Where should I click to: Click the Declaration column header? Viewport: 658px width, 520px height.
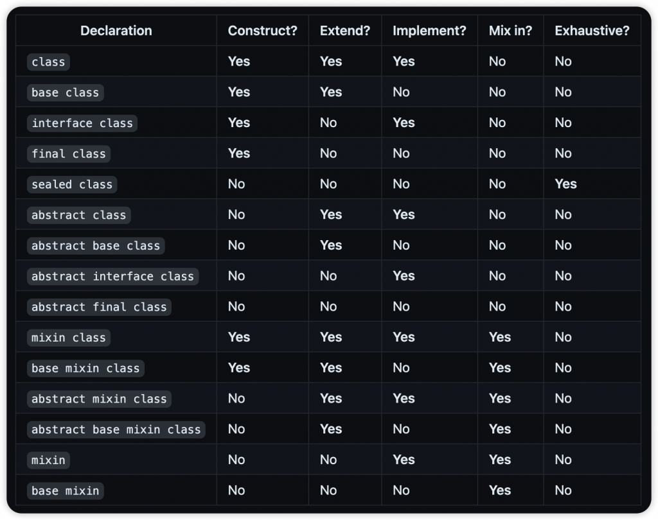pyautogui.click(x=116, y=31)
